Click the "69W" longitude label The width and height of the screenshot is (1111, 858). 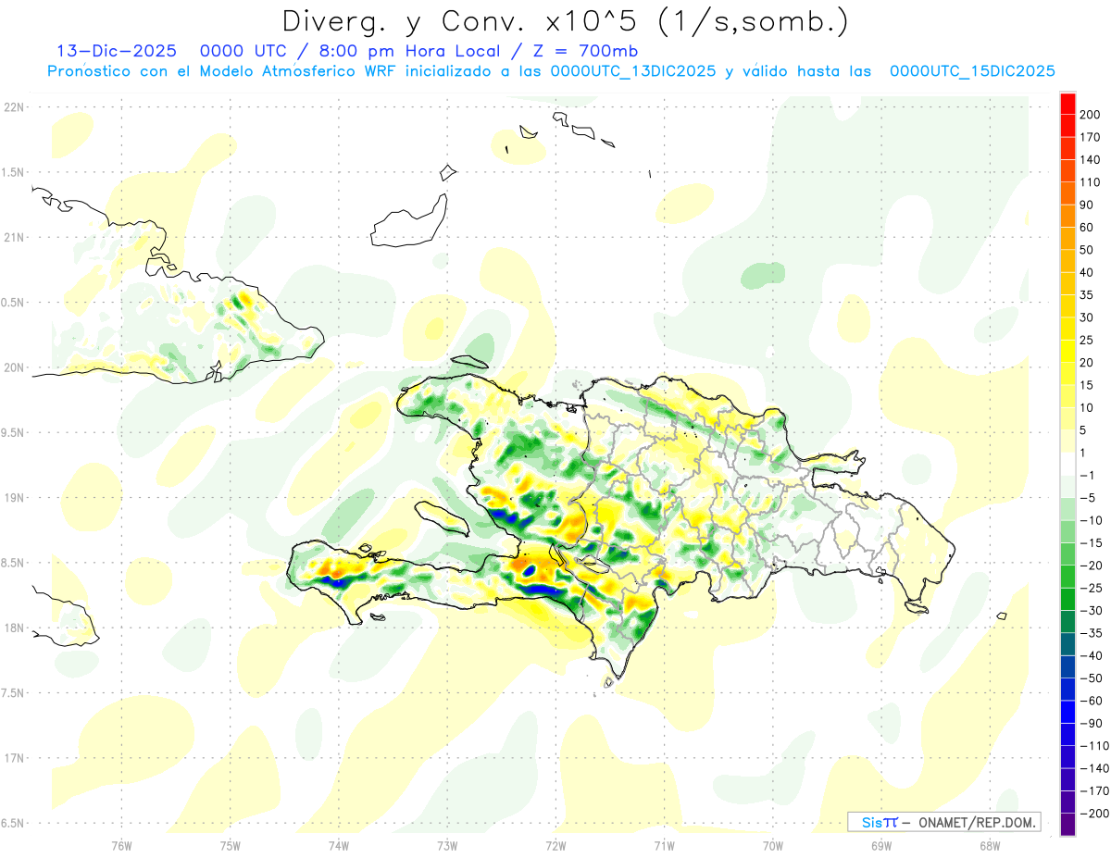(x=881, y=845)
